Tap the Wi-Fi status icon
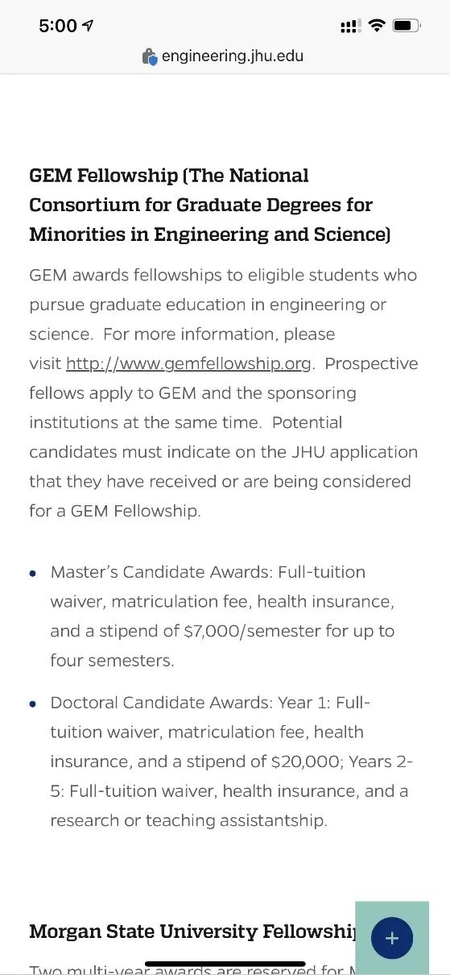The image size is (450, 975). (376, 27)
